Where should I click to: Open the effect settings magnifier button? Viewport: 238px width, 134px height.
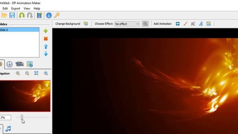coord(145,24)
